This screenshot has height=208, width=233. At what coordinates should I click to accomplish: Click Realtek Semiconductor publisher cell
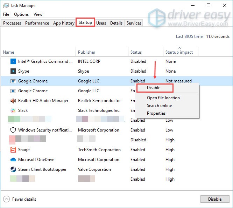(x=99, y=101)
